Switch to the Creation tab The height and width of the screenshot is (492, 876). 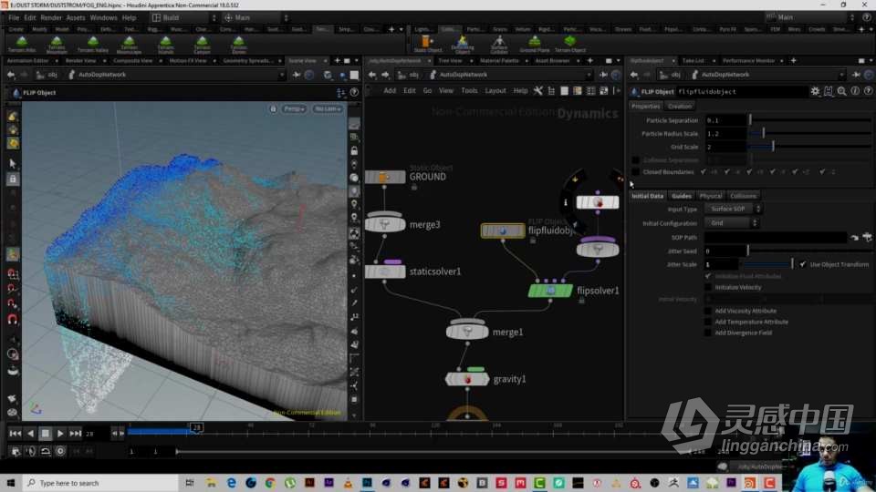click(x=680, y=106)
